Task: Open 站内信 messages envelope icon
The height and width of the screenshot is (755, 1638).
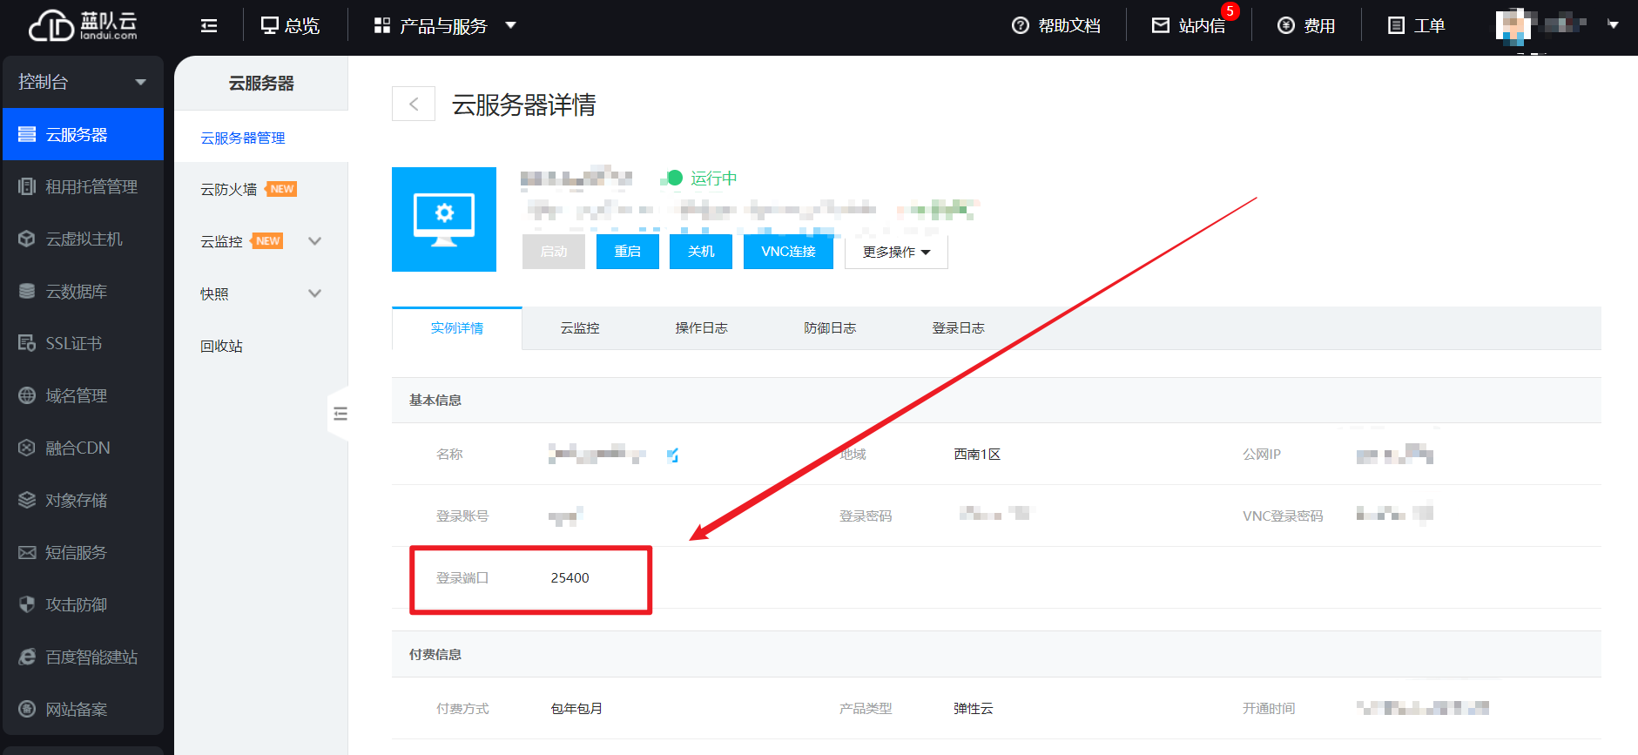Action: pyautogui.click(x=1161, y=26)
